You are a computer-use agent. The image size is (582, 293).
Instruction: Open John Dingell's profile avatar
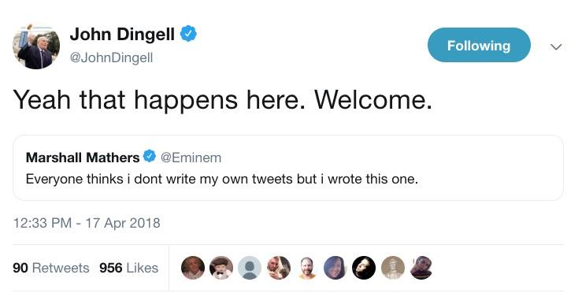tap(36, 46)
